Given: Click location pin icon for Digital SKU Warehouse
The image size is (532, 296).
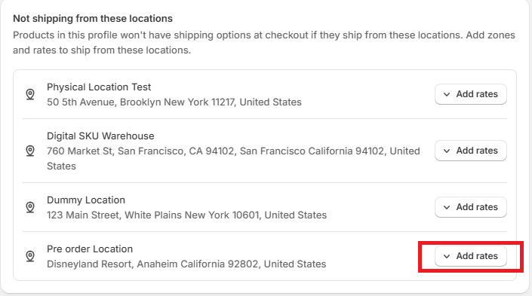Looking at the screenshot, I should [30, 151].
